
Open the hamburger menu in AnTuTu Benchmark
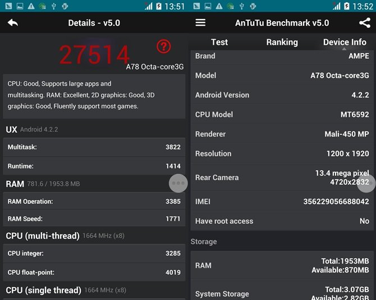pyautogui.click(x=200, y=23)
